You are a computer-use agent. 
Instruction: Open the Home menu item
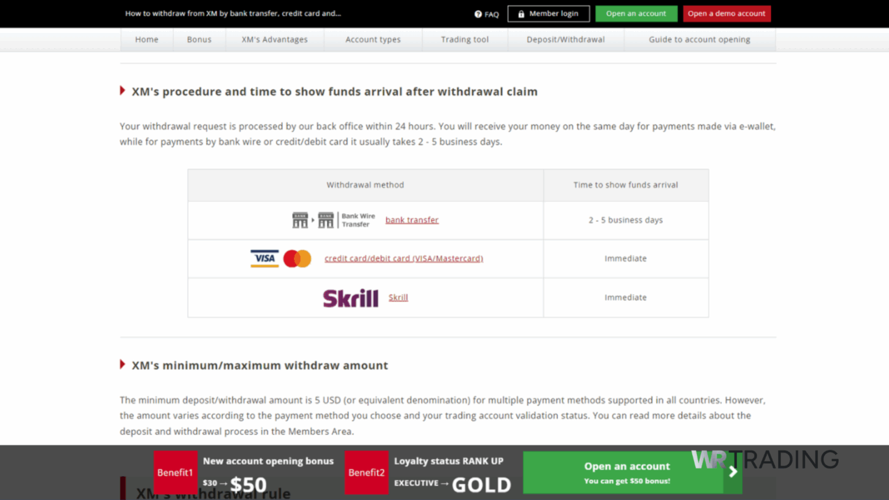point(146,39)
